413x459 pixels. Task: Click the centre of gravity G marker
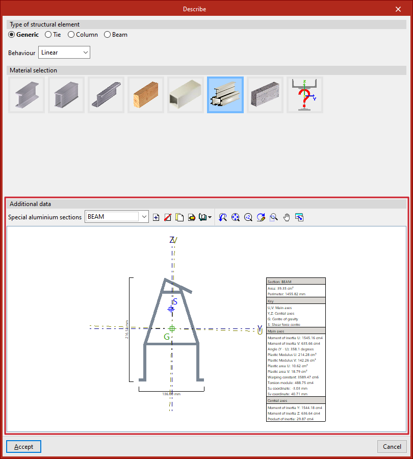coord(172,328)
